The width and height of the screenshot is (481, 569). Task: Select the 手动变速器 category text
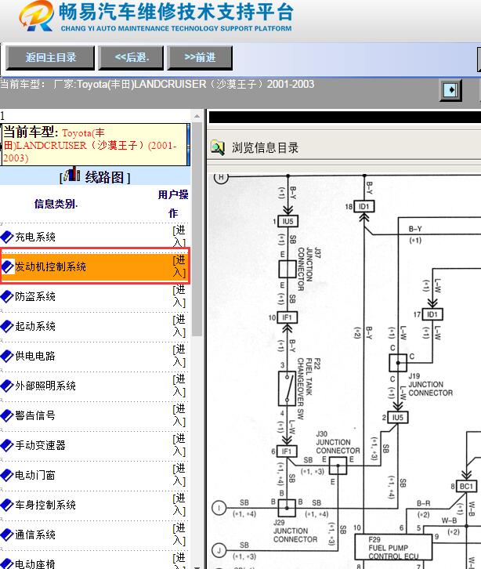(x=40, y=445)
